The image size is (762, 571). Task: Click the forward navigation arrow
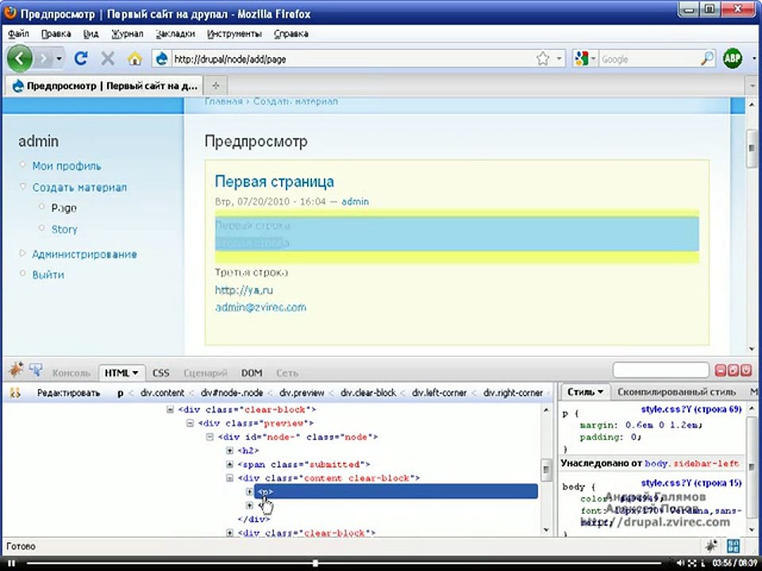click(x=44, y=59)
